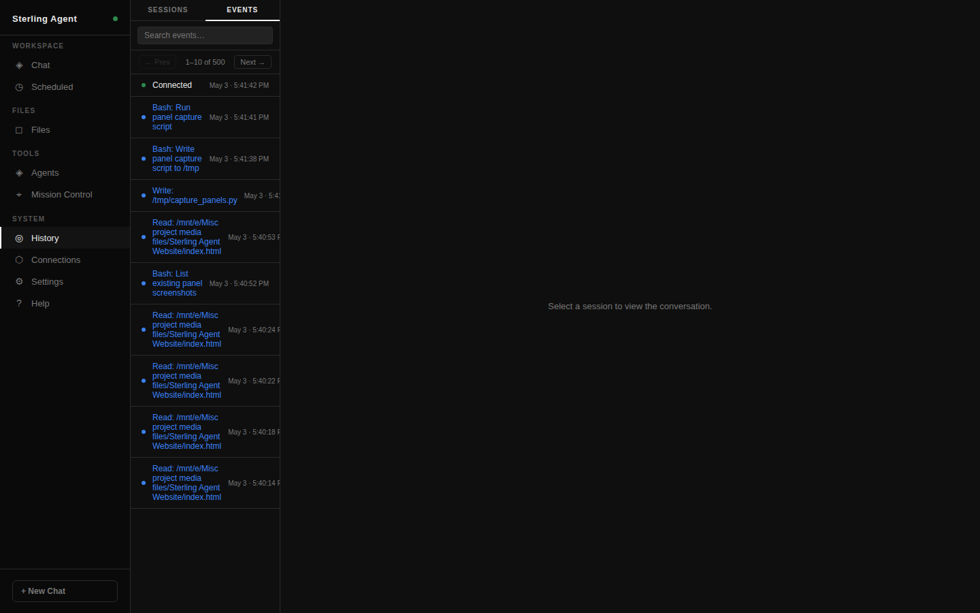Open Agents under Tools
The image size is (980, 613).
point(65,173)
